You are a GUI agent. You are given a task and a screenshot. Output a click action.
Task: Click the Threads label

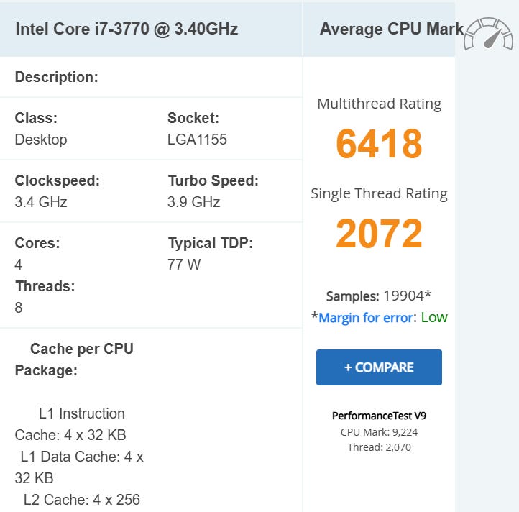pos(45,286)
